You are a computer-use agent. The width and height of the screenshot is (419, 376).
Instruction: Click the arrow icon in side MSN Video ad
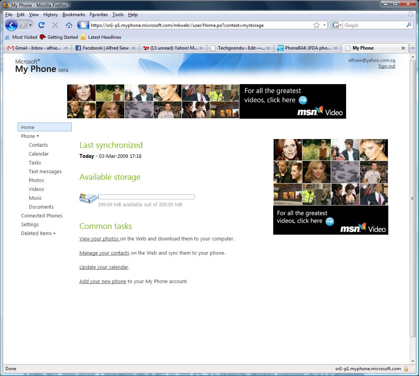point(330,222)
